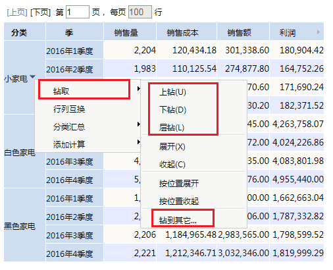Click cost value 1,212,346.71

click(x=191, y=253)
